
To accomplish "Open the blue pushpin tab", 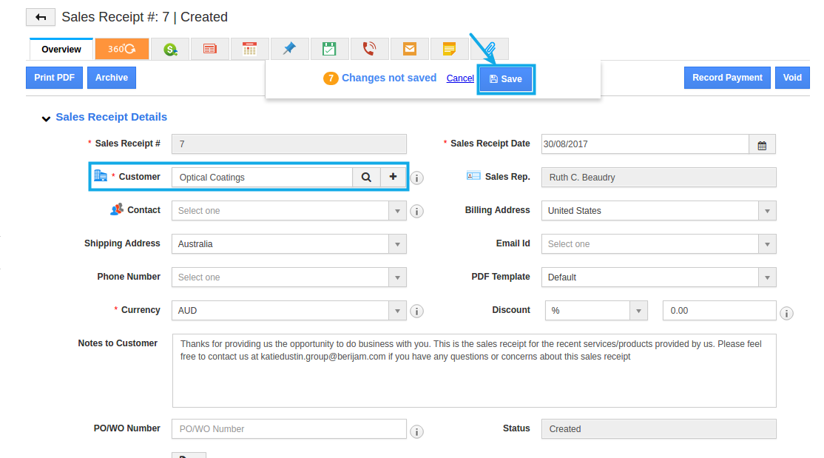I will pyautogui.click(x=289, y=49).
